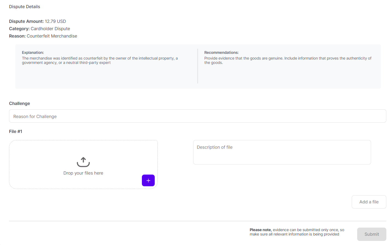Click the vertical divider between Explanation and Recommendations
The image size is (391, 245).
pyautogui.click(x=198, y=66)
